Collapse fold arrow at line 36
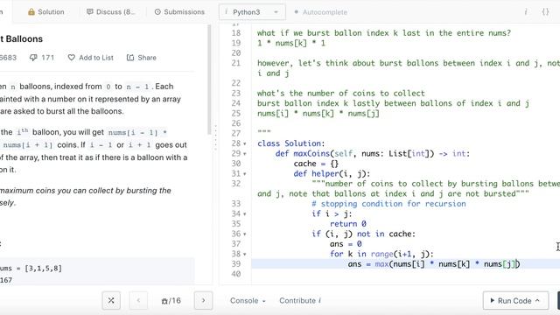Viewport: 560px width, 315px height. (245, 234)
